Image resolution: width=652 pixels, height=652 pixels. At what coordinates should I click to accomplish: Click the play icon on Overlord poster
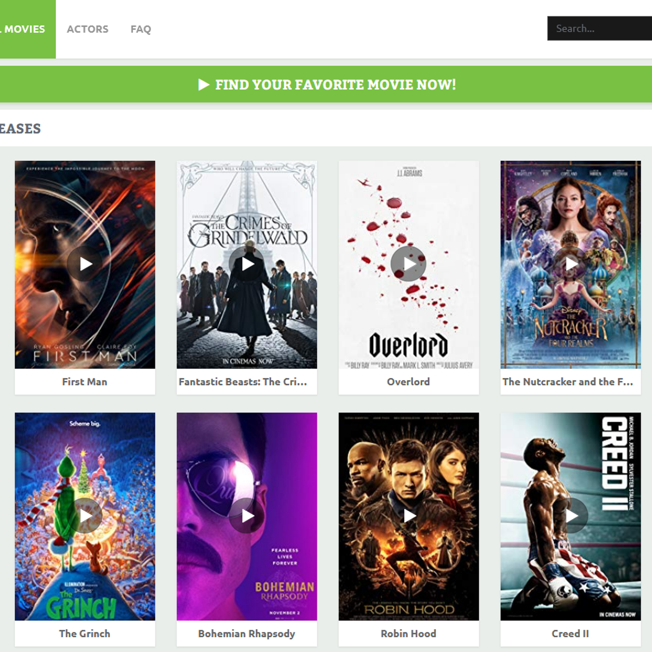click(x=409, y=265)
